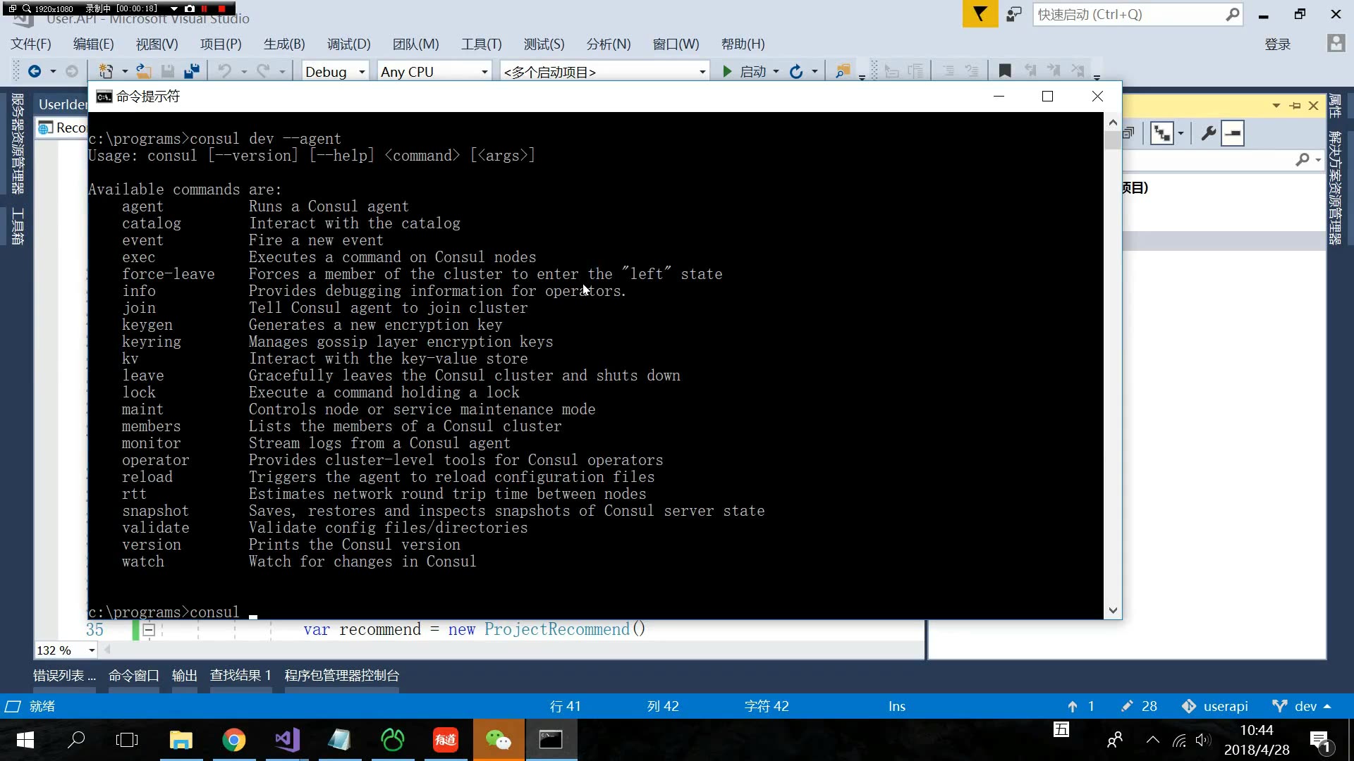Switch to the 错误列表 tab
The width and height of the screenshot is (1354, 761).
pyautogui.click(x=64, y=675)
